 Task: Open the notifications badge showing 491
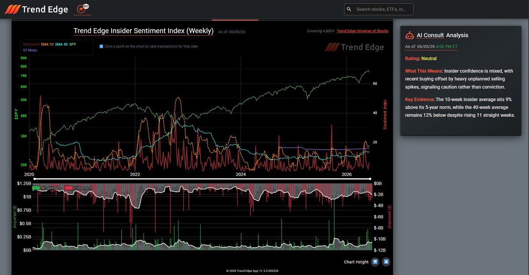pyautogui.click(x=82, y=8)
